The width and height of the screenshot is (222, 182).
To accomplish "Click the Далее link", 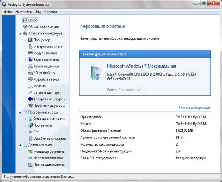I will coord(111,90).
